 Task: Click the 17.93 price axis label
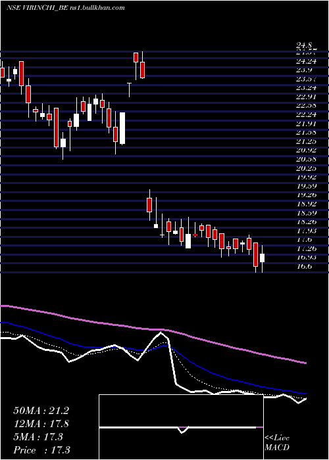306,231
